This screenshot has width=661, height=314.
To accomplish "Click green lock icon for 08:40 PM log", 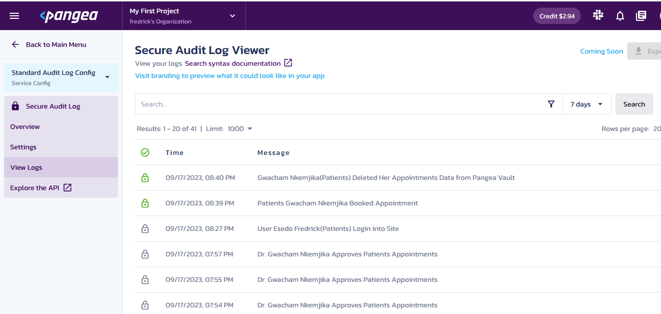I will click(x=145, y=178).
